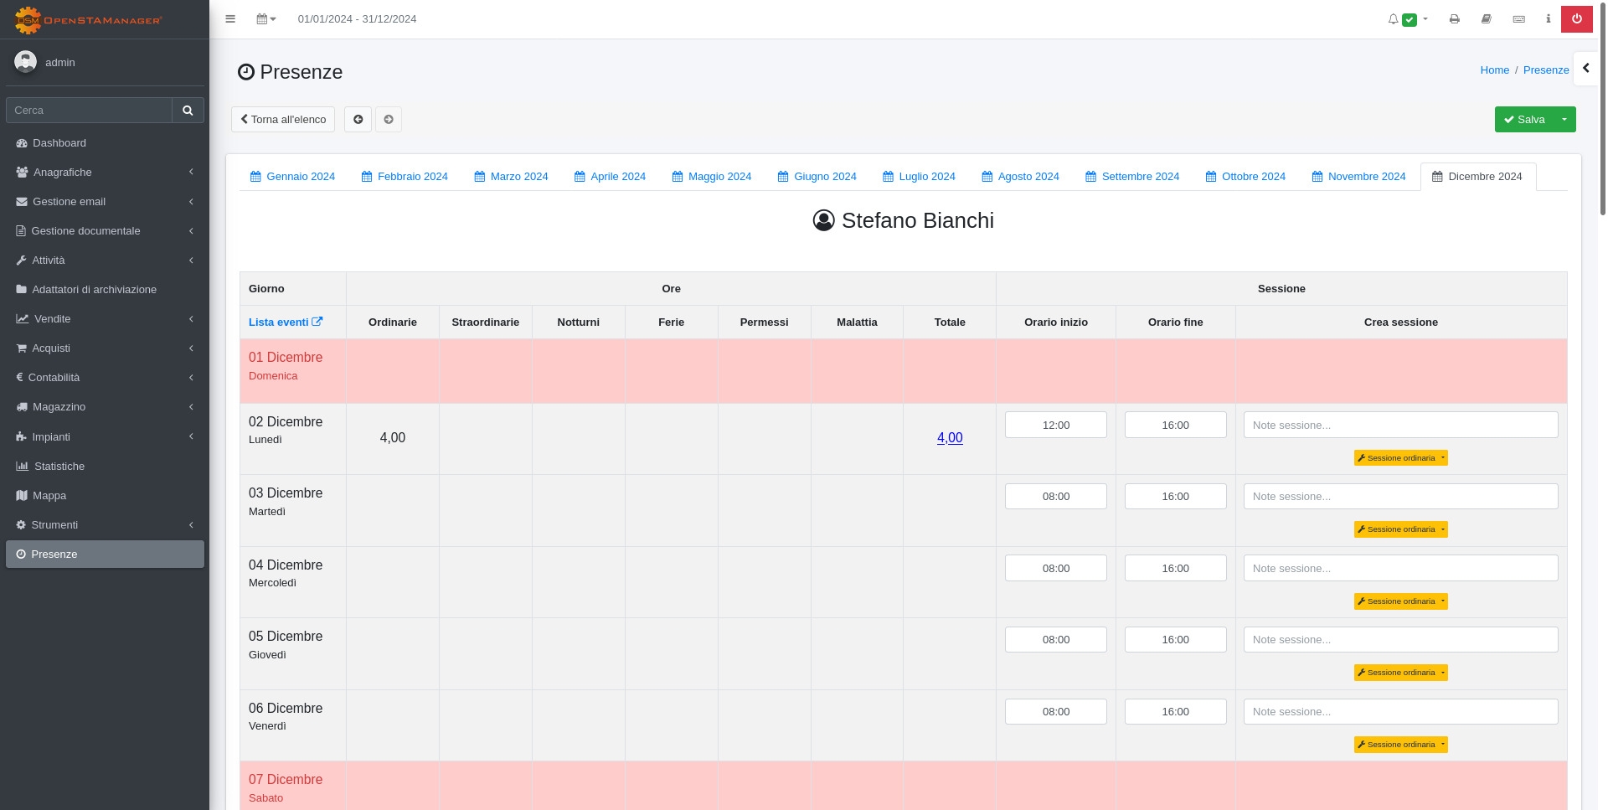Click the Cerca search field
Screen dimensions: 1608x810
89,110
